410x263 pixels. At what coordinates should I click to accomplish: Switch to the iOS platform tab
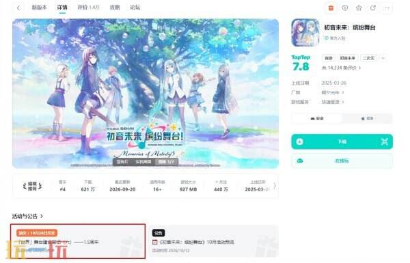[367, 118]
